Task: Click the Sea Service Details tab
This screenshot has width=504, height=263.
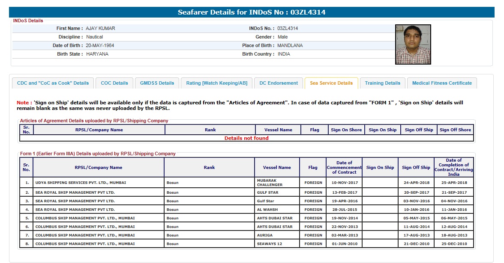Action: pos(331,83)
